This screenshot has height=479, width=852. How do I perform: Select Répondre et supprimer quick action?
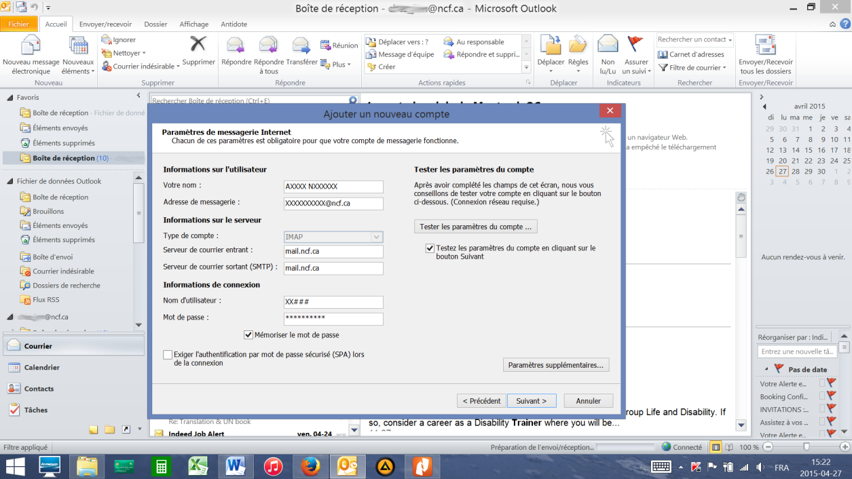(x=481, y=54)
